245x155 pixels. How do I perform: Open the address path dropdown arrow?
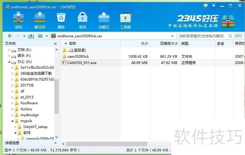click(172, 36)
